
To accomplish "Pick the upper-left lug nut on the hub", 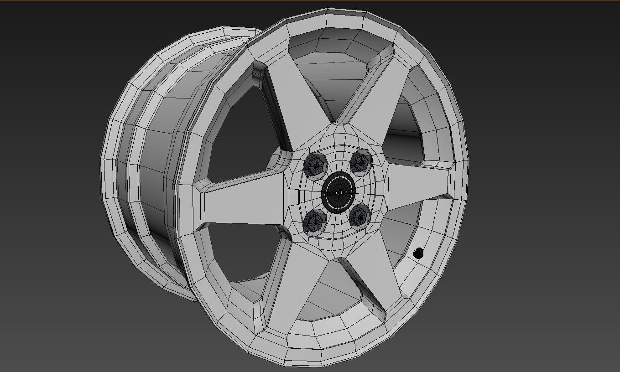I will [x=315, y=165].
